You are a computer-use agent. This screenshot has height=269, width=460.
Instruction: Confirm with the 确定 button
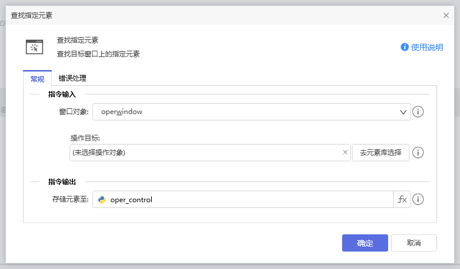[x=365, y=243]
